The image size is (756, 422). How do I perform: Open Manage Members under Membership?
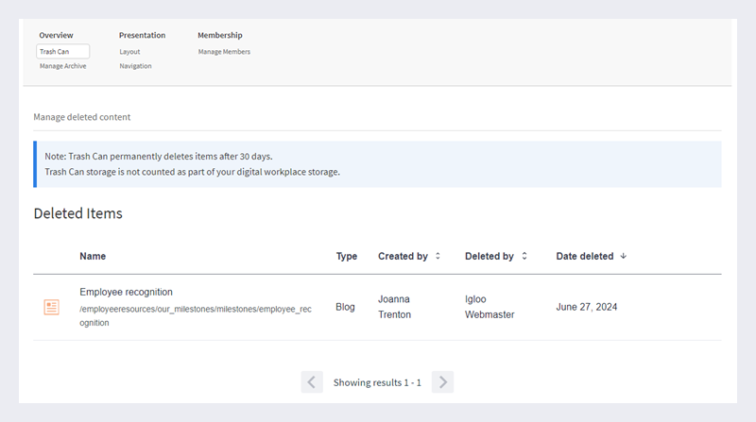tap(224, 52)
